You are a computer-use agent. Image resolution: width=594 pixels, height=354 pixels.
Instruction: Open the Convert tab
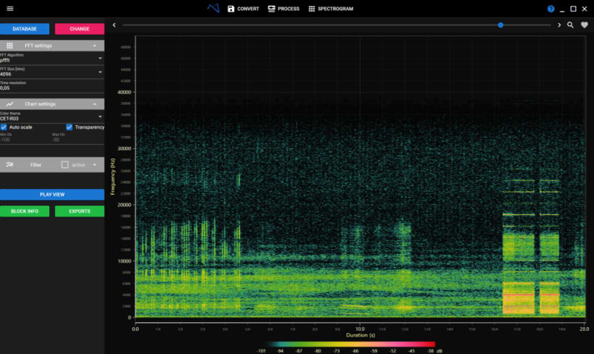coord(243,9)
